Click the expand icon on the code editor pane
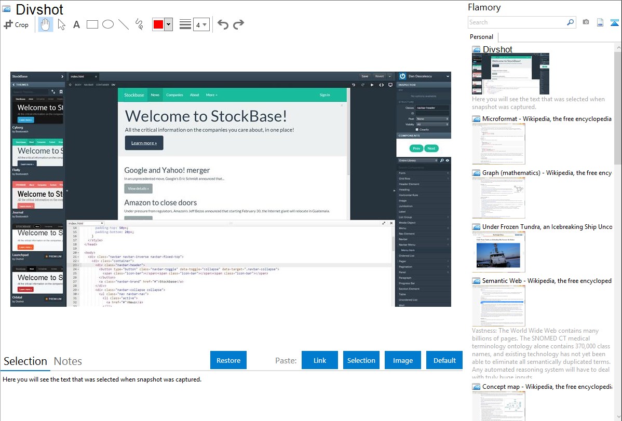Viewport: 622px width, 421px height. coord(384,223)
